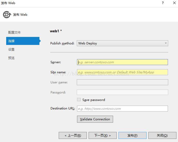Switch to the 预览 step
This screenshot has height=142, width=178.
[11, 58]
